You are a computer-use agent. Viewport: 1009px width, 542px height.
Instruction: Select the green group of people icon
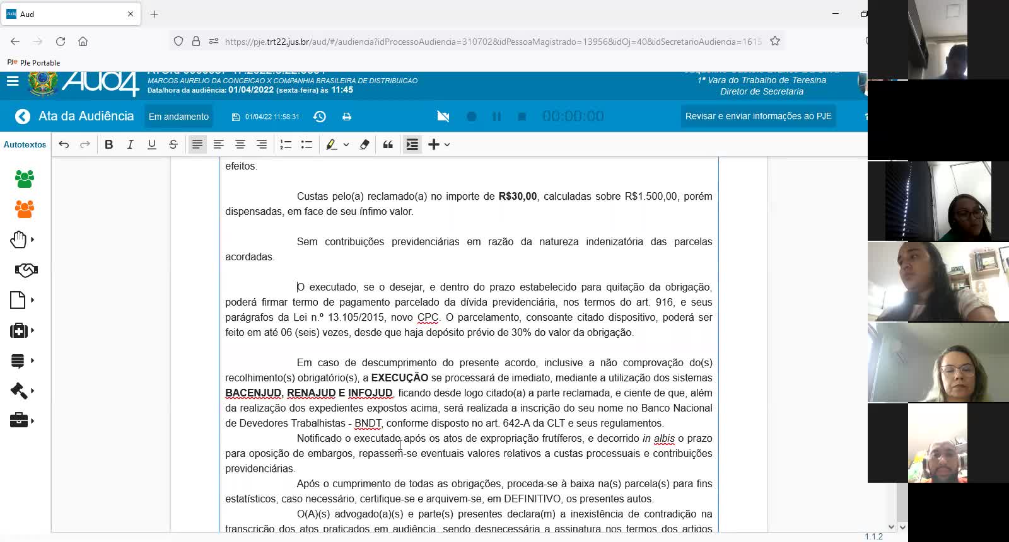pos(25,178)
